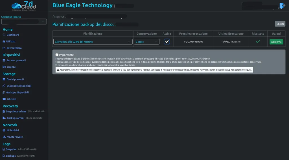Click the IP Pubblici globe icon
289x160 pixels.
(x=4, y=130)
